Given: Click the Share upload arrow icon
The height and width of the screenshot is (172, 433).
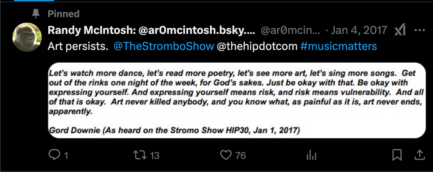Looking at the screenshot, I should 419,155.
